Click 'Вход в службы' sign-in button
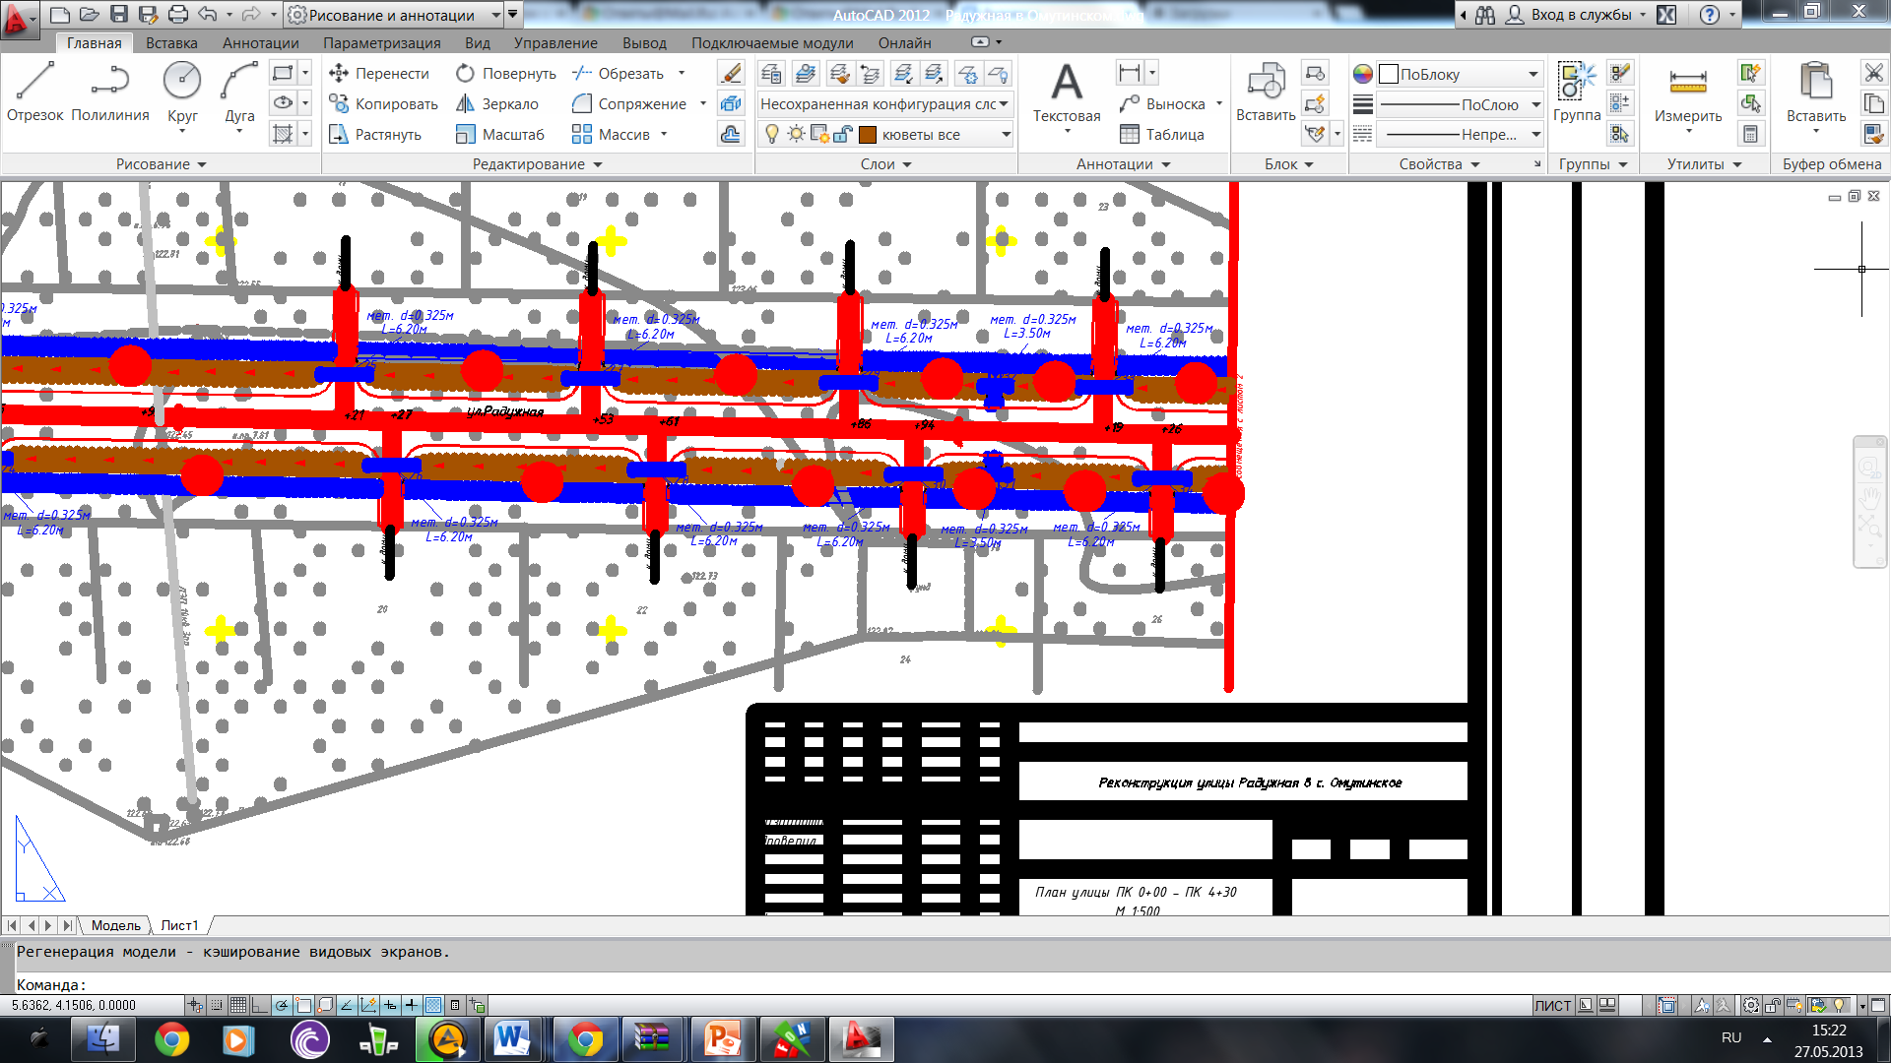The image size is (1891, 1063). click(1581, 15)
